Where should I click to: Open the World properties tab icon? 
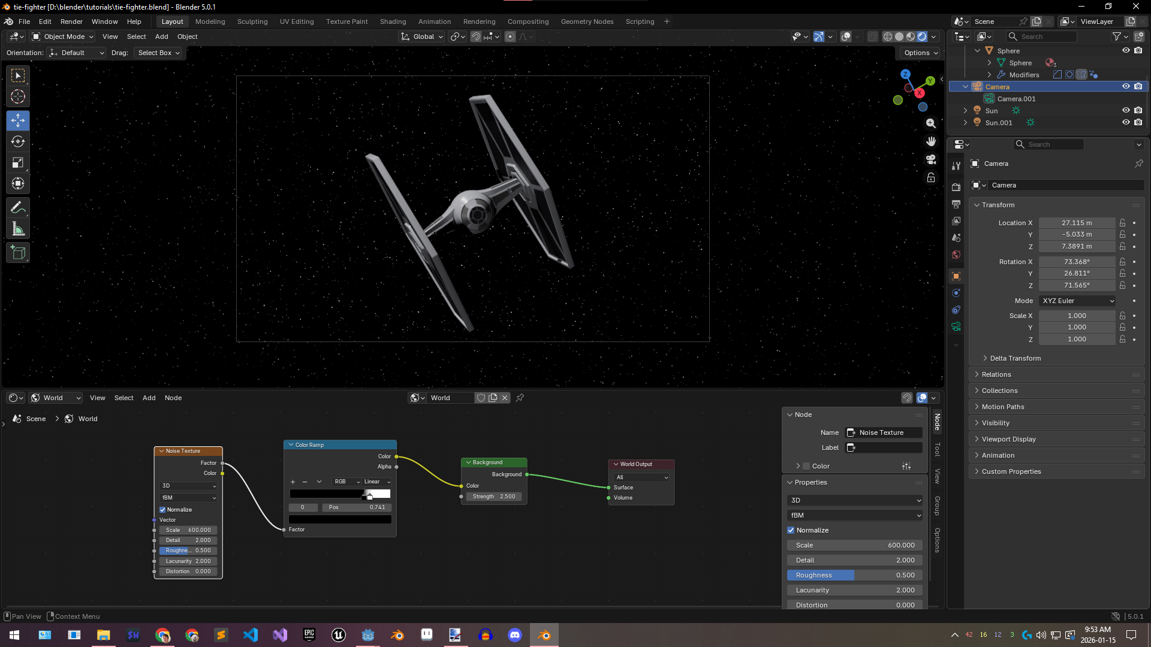[x=956, y=255]
